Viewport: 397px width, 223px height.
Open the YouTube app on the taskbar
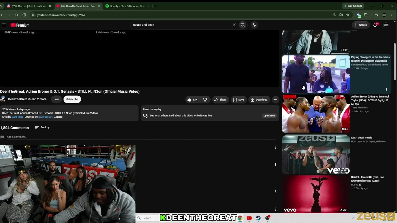click(x=249, y=218)
